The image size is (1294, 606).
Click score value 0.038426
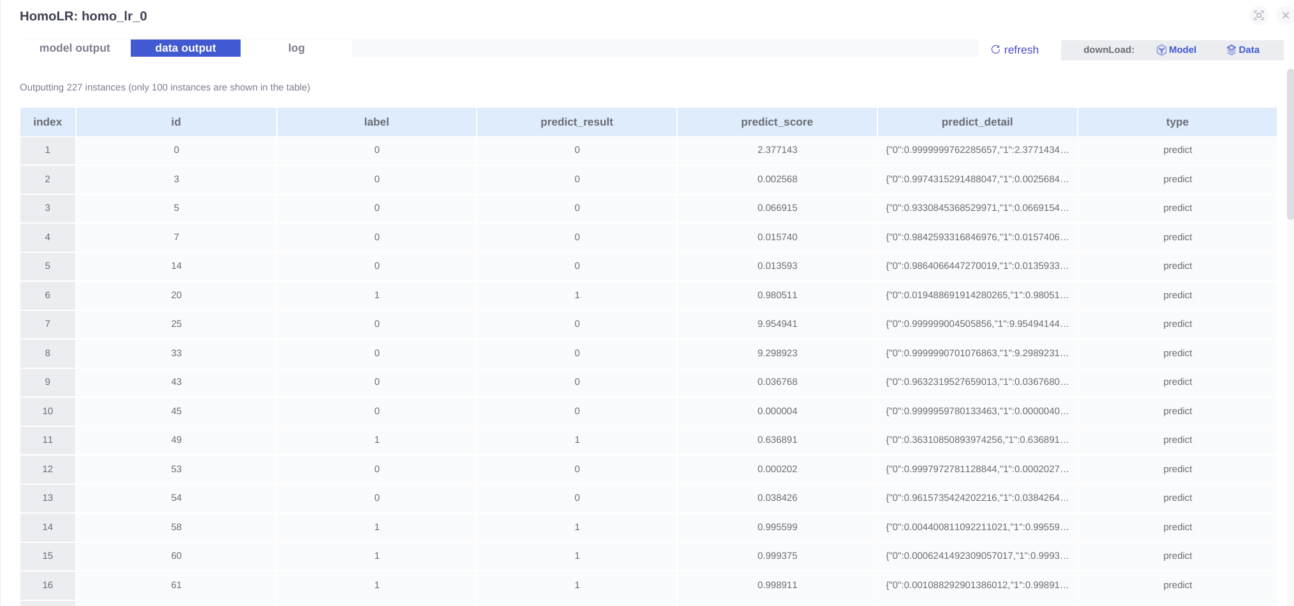click(777, 498)
